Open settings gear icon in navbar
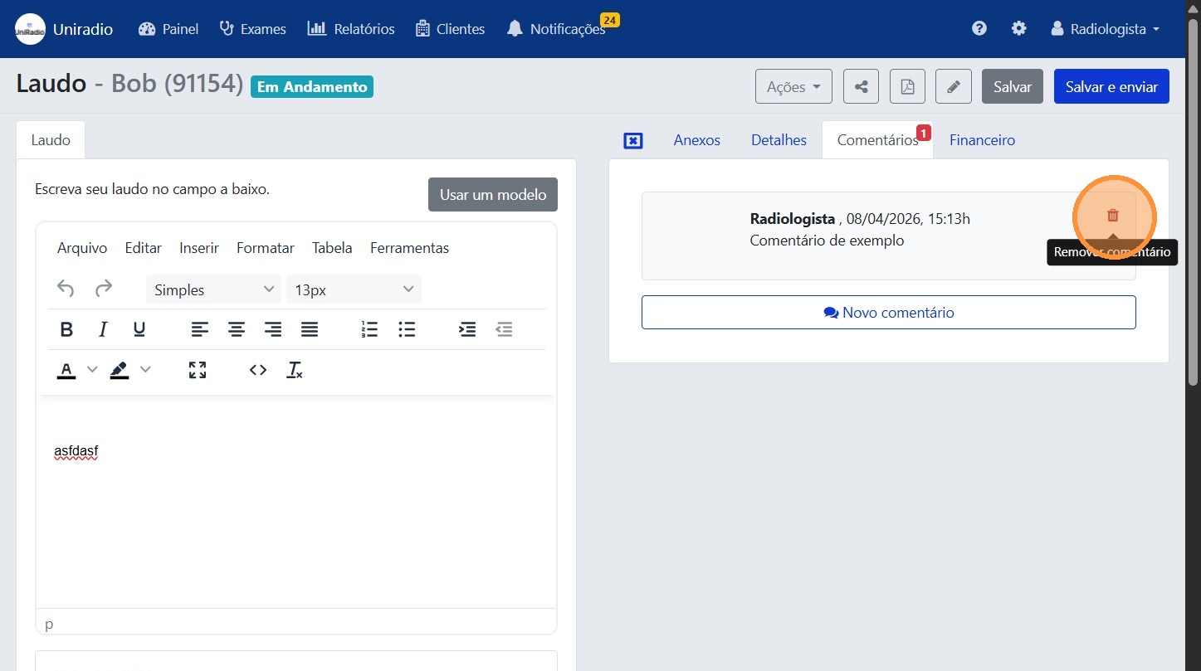1201x671 pixels. (x=1018, y=28)
